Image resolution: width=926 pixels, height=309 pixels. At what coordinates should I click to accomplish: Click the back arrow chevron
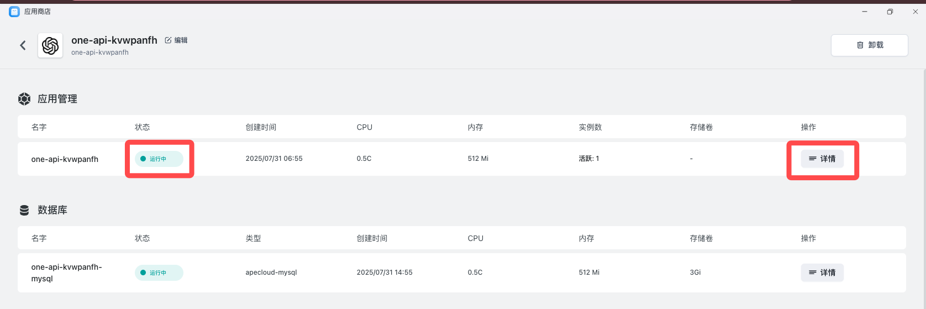23,45
